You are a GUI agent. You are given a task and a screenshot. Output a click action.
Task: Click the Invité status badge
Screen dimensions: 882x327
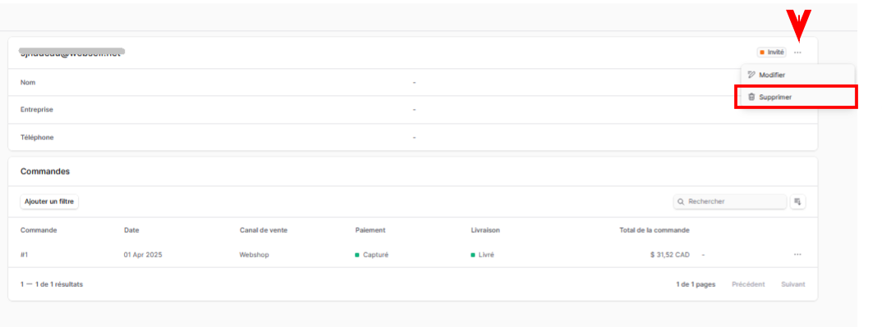click(771, 52)
